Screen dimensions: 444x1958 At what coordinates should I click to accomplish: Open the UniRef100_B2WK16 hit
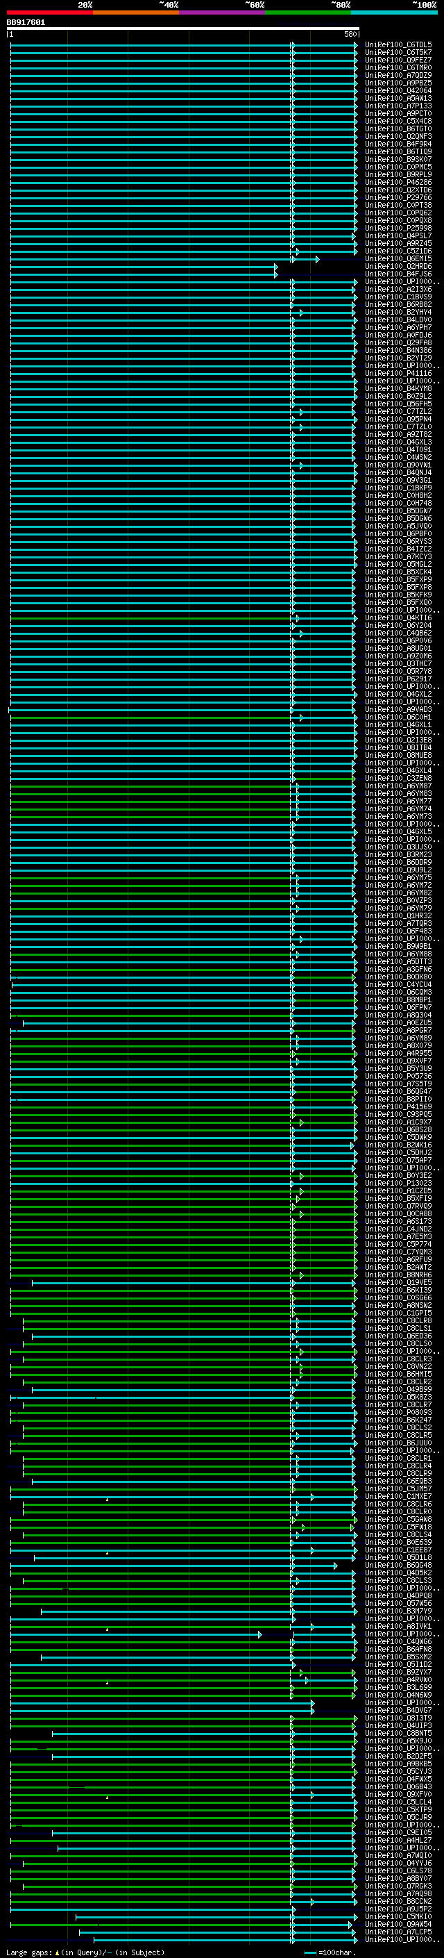(398, 1145)
